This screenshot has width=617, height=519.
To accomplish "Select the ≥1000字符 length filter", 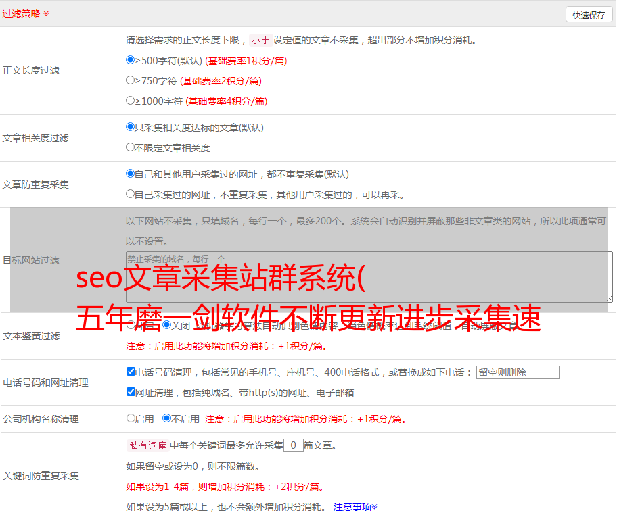I will pos(131,101).
